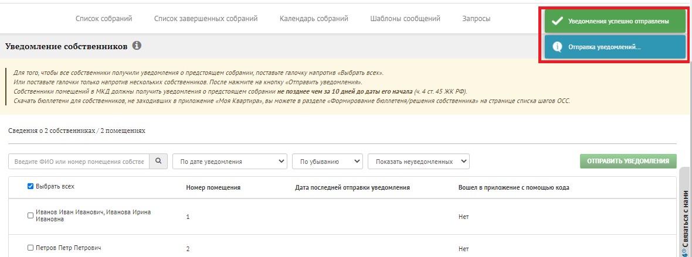Click the Уведомление собственников heading
This screenshot has height=257, width=692.
pos(66,46)
